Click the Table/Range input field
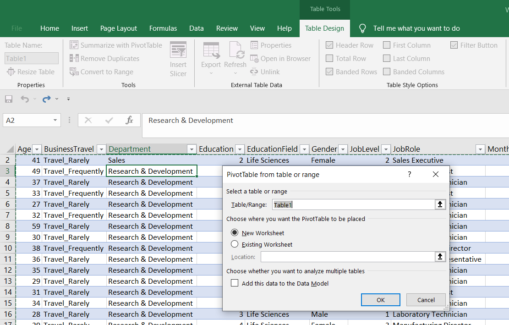This screenshot has width=509, height=325. click(353, 205)
